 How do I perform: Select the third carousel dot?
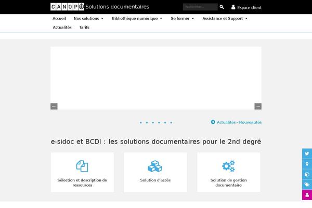tap(153, 123)
